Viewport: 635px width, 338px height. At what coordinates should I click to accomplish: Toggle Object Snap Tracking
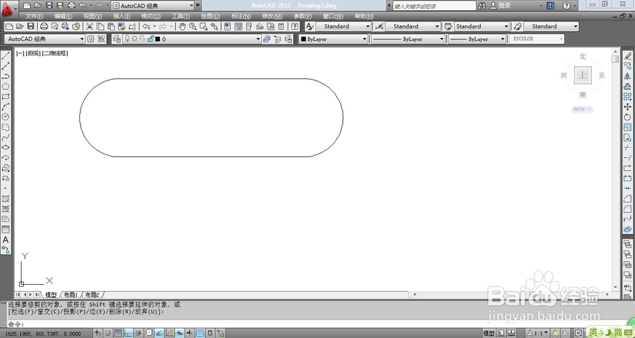159,333
